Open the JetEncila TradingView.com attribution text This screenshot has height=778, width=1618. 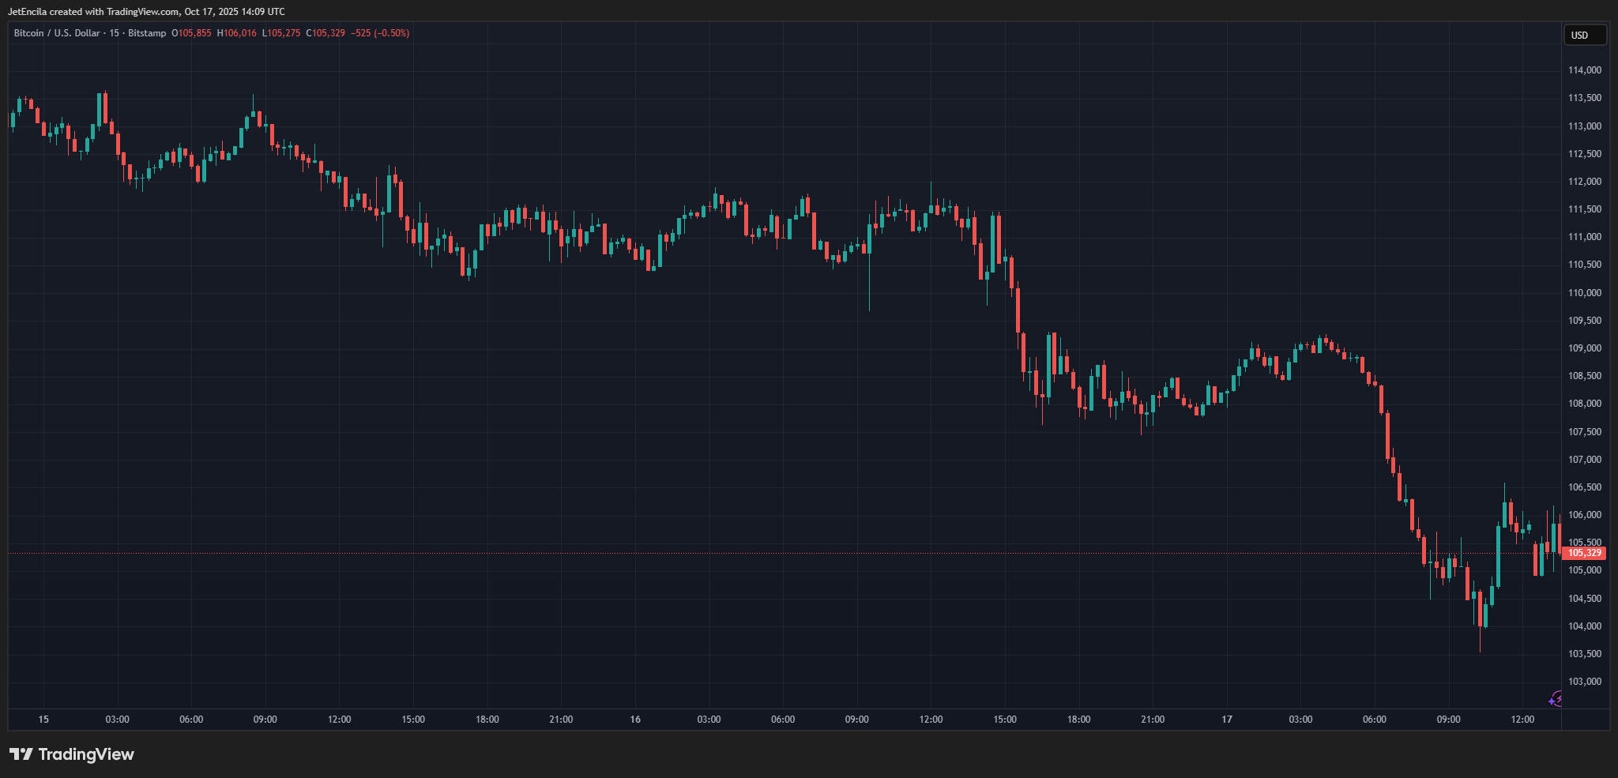146,12
